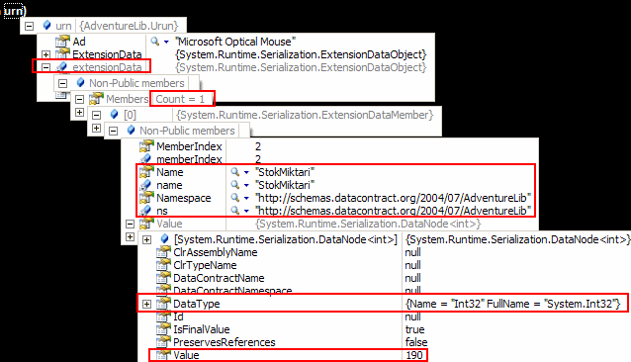The image size is (631, 362).
Task: Select the {AdventureLib.Urun} type text
Action: tap(129, 26)
